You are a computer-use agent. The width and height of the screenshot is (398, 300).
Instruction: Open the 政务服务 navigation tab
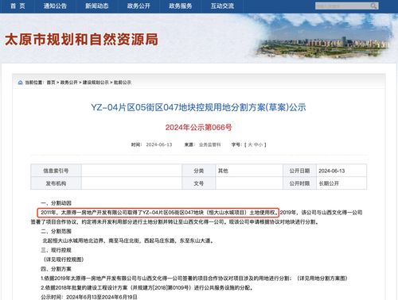[181, 6]
